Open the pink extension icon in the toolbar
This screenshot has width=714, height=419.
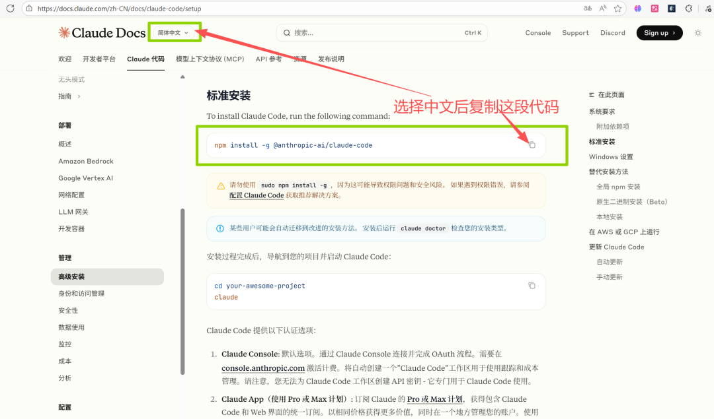[654, 8]
